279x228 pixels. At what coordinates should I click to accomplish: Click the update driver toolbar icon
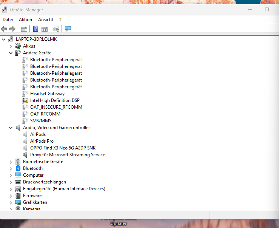tap(56, 29)
